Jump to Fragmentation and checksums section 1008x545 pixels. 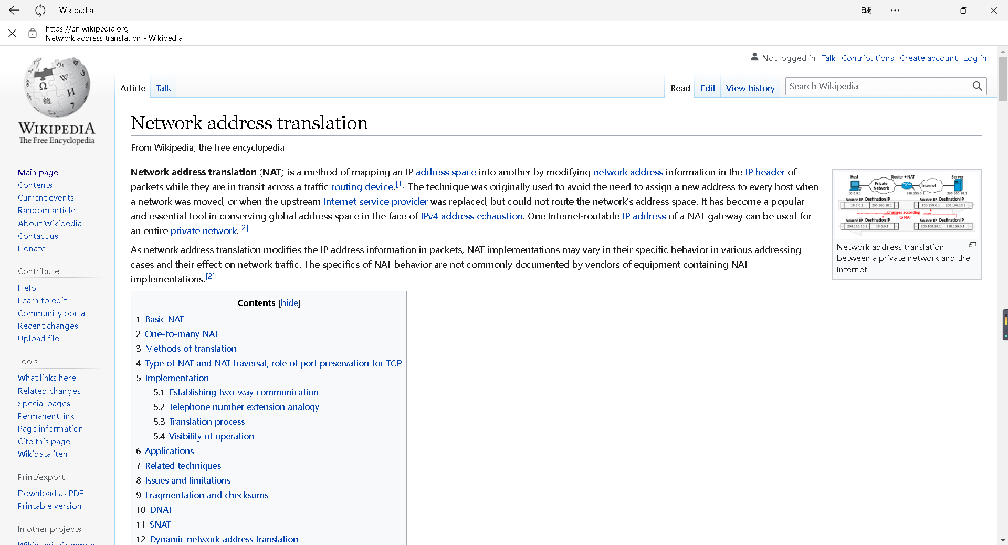point(207,495)
